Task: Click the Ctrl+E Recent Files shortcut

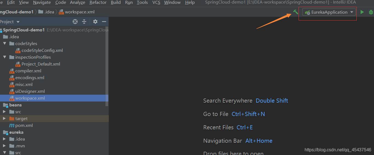Action: click(x=245, y=127)
